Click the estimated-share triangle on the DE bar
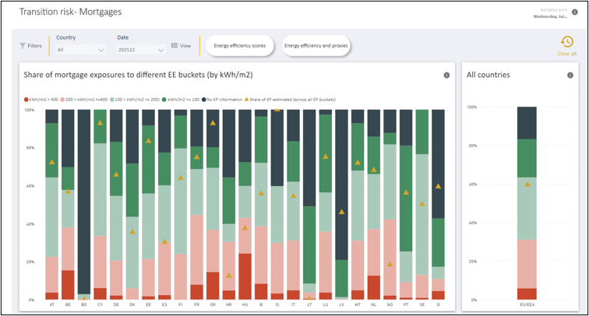The height and width of the screenshot is (316, 589). 116,174
